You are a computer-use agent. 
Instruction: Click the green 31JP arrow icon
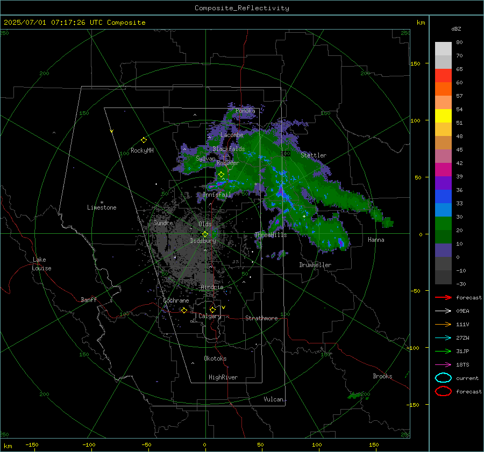(x=443, y=351)
